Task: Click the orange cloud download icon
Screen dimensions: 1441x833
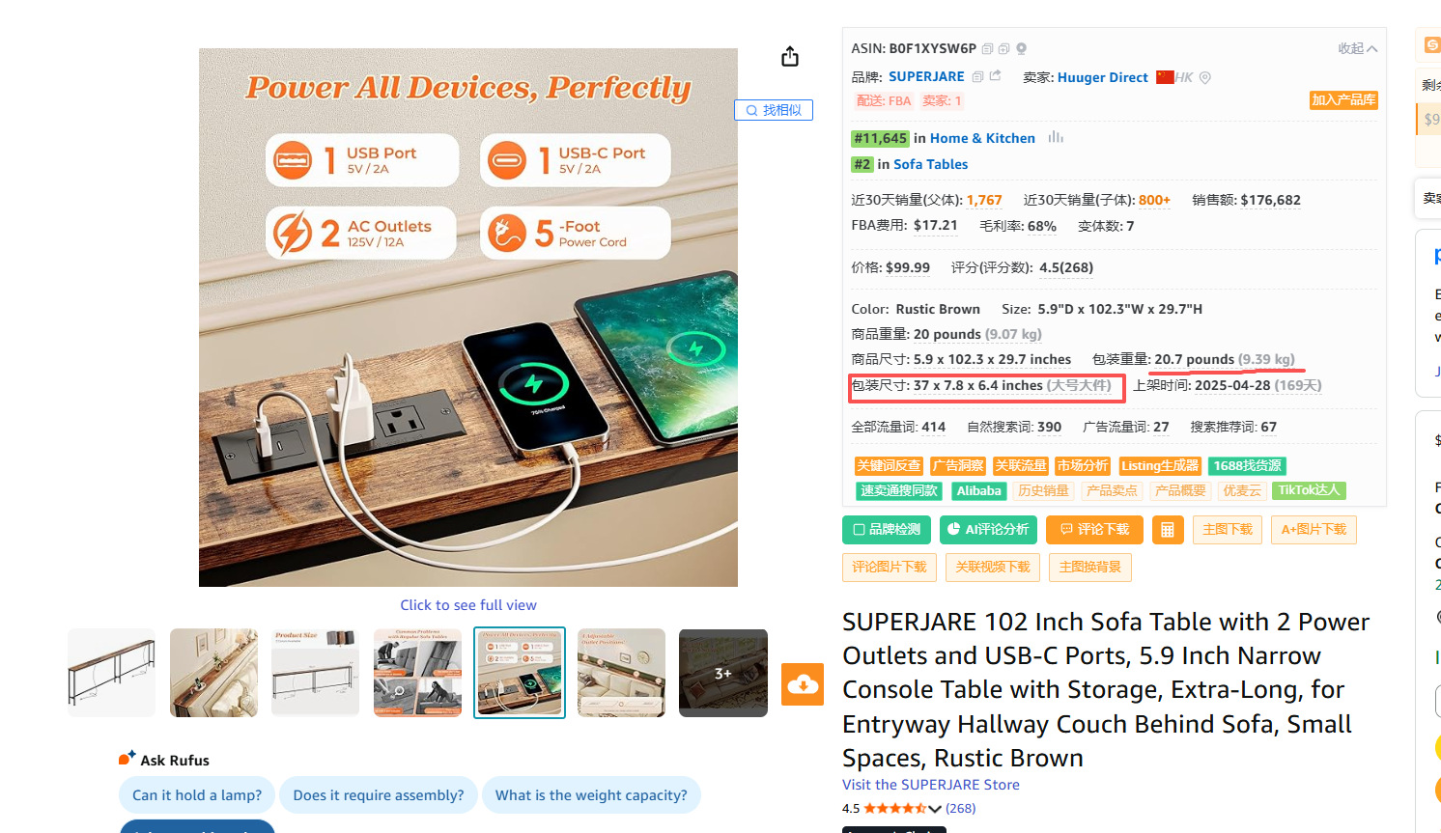Action: (x=803, y=684)
